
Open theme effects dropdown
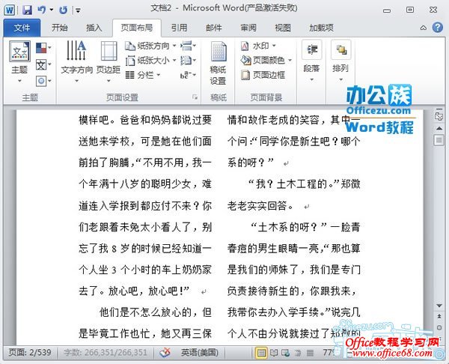pos(43,81)
